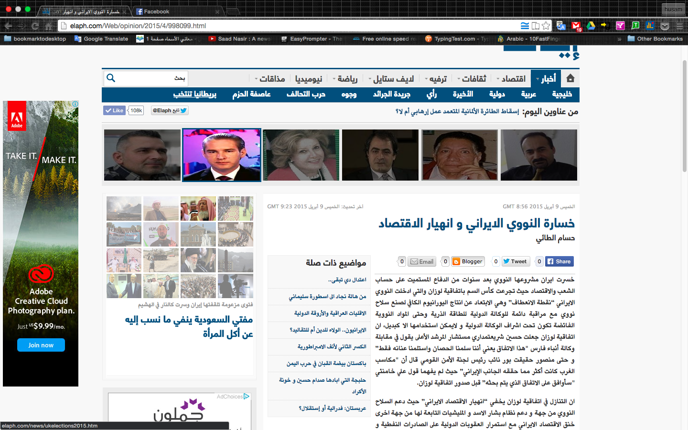Click the bar chart extension icon

650,26
